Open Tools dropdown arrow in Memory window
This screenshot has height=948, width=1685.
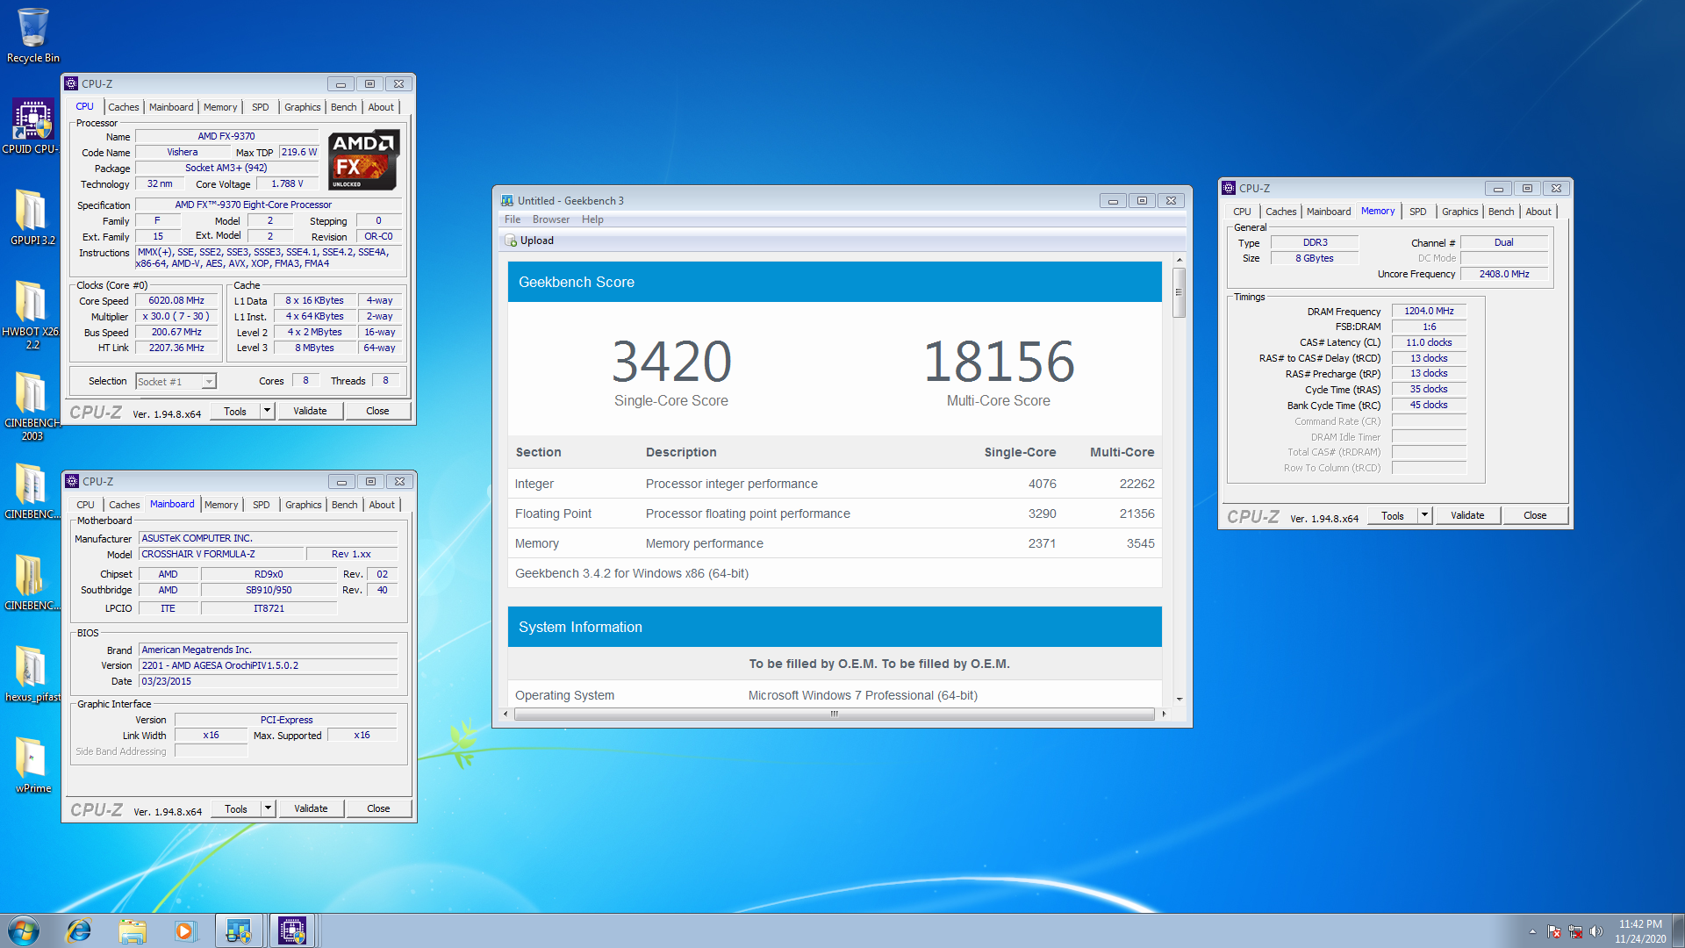pos(1425,515)
